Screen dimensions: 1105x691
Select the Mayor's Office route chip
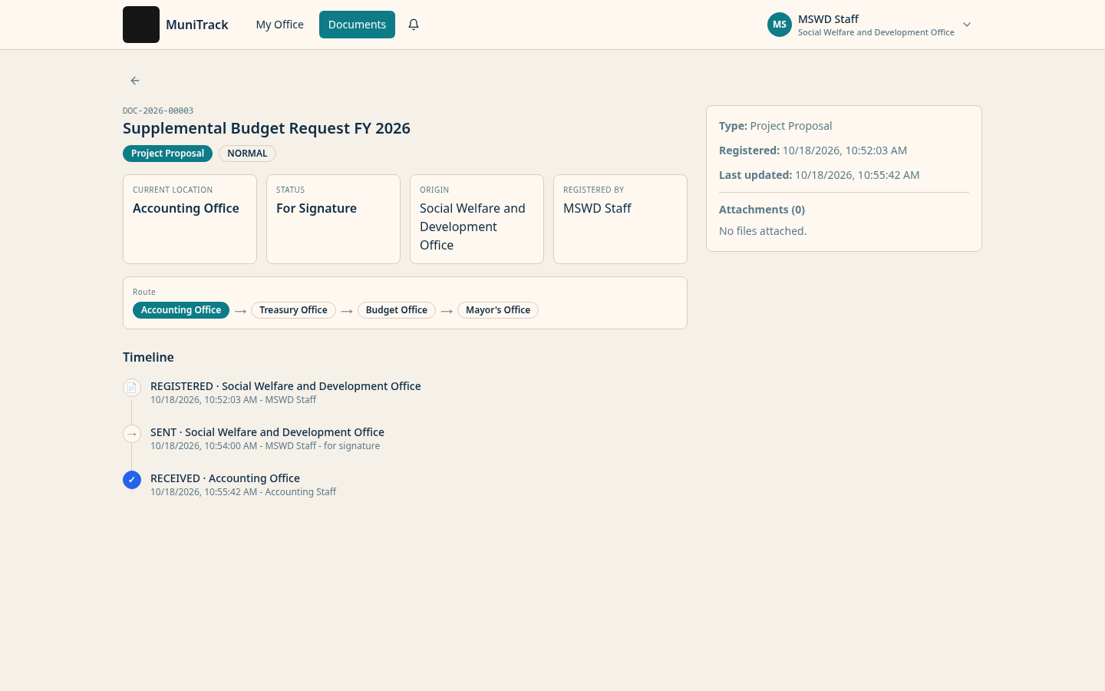pyautogui.click(x=498, y=310)
